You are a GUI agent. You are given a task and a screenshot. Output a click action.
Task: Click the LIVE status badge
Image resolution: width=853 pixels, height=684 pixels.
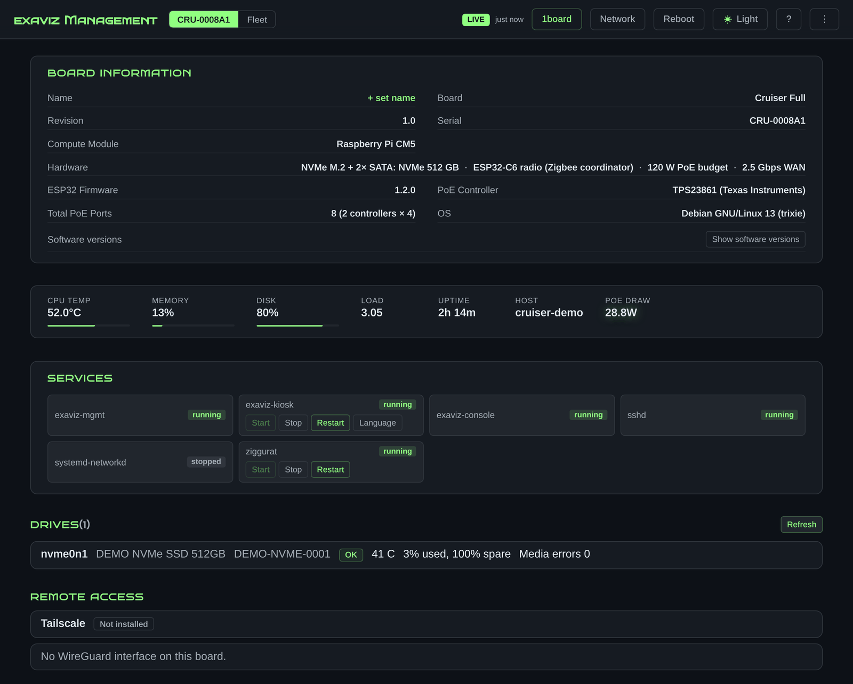tap(476, 20)
